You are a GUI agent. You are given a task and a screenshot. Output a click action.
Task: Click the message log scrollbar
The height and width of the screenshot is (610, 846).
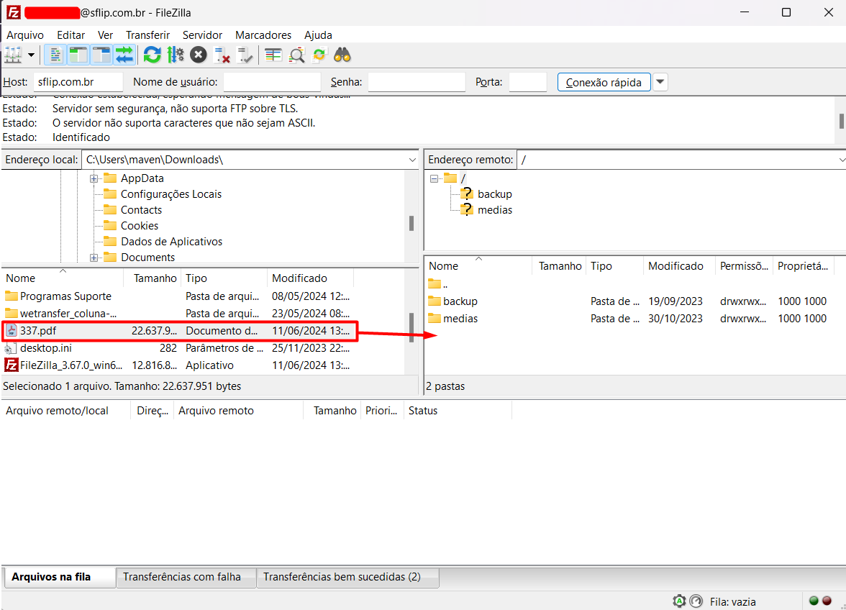841,121
